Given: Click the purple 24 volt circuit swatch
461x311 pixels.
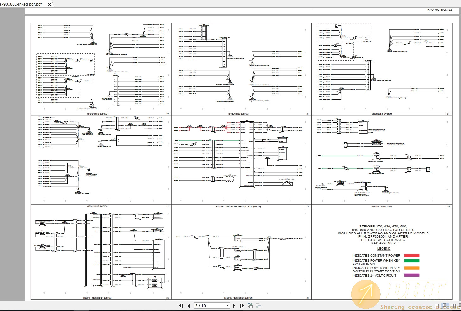Looking at the screenshot, I should tap(412, 275).
